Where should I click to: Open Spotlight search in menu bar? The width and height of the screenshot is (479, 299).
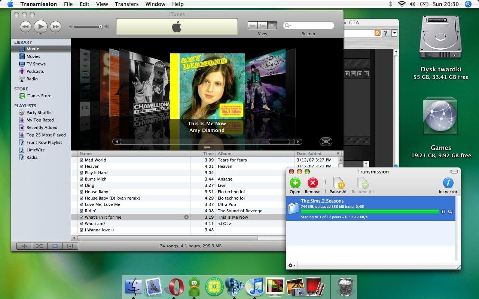[x=468, y=4]
